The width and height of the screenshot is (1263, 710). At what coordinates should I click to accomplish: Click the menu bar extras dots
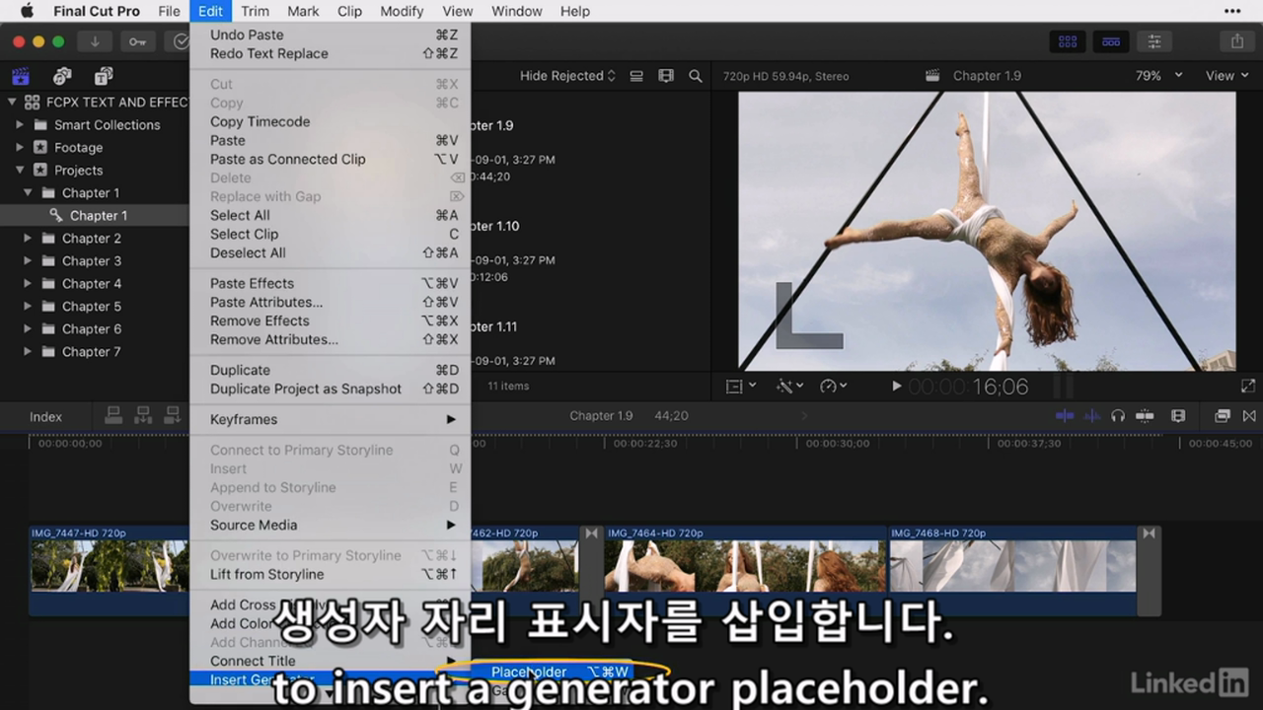click(1232, 12)
